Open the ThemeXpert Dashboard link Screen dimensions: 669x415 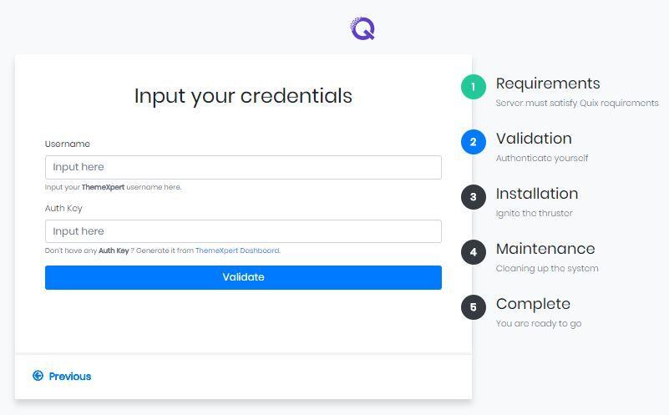coord(237,251)
